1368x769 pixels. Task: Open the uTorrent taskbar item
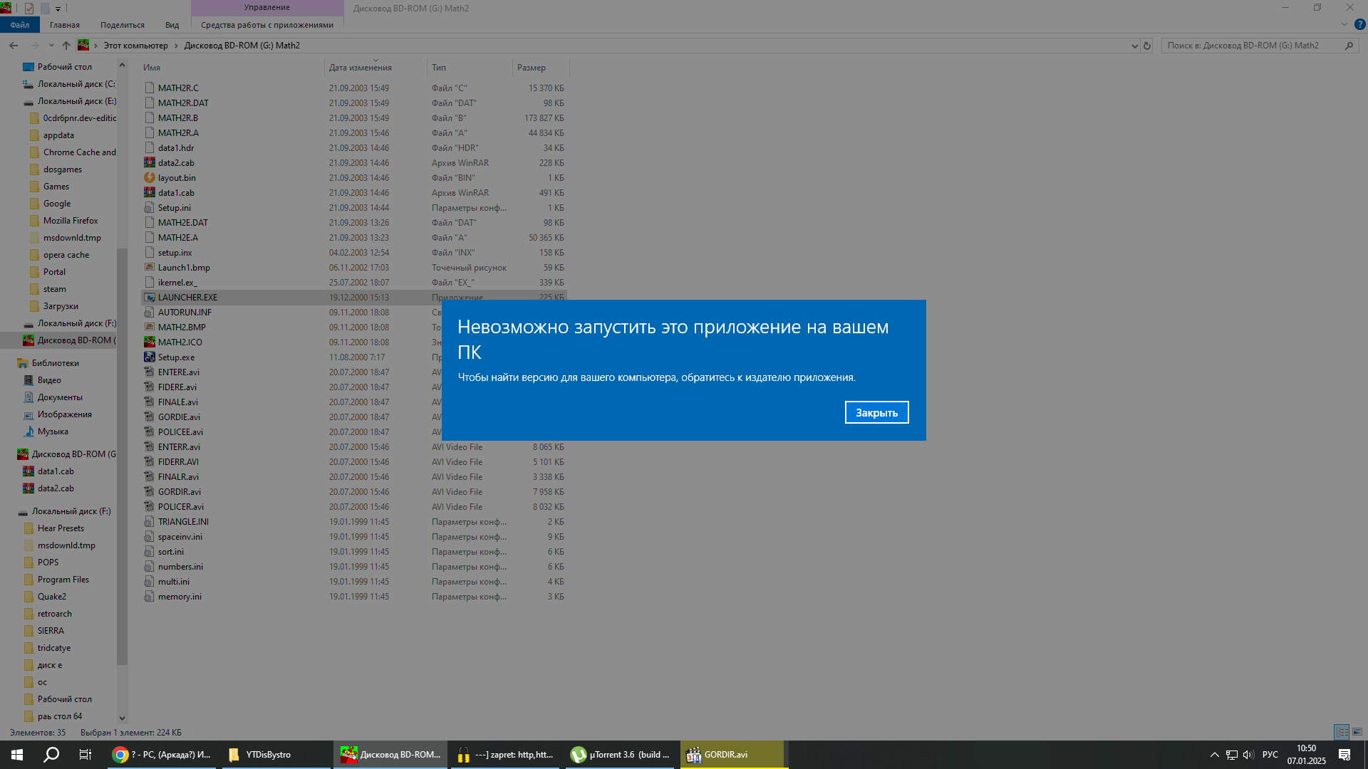pos(620,755)
